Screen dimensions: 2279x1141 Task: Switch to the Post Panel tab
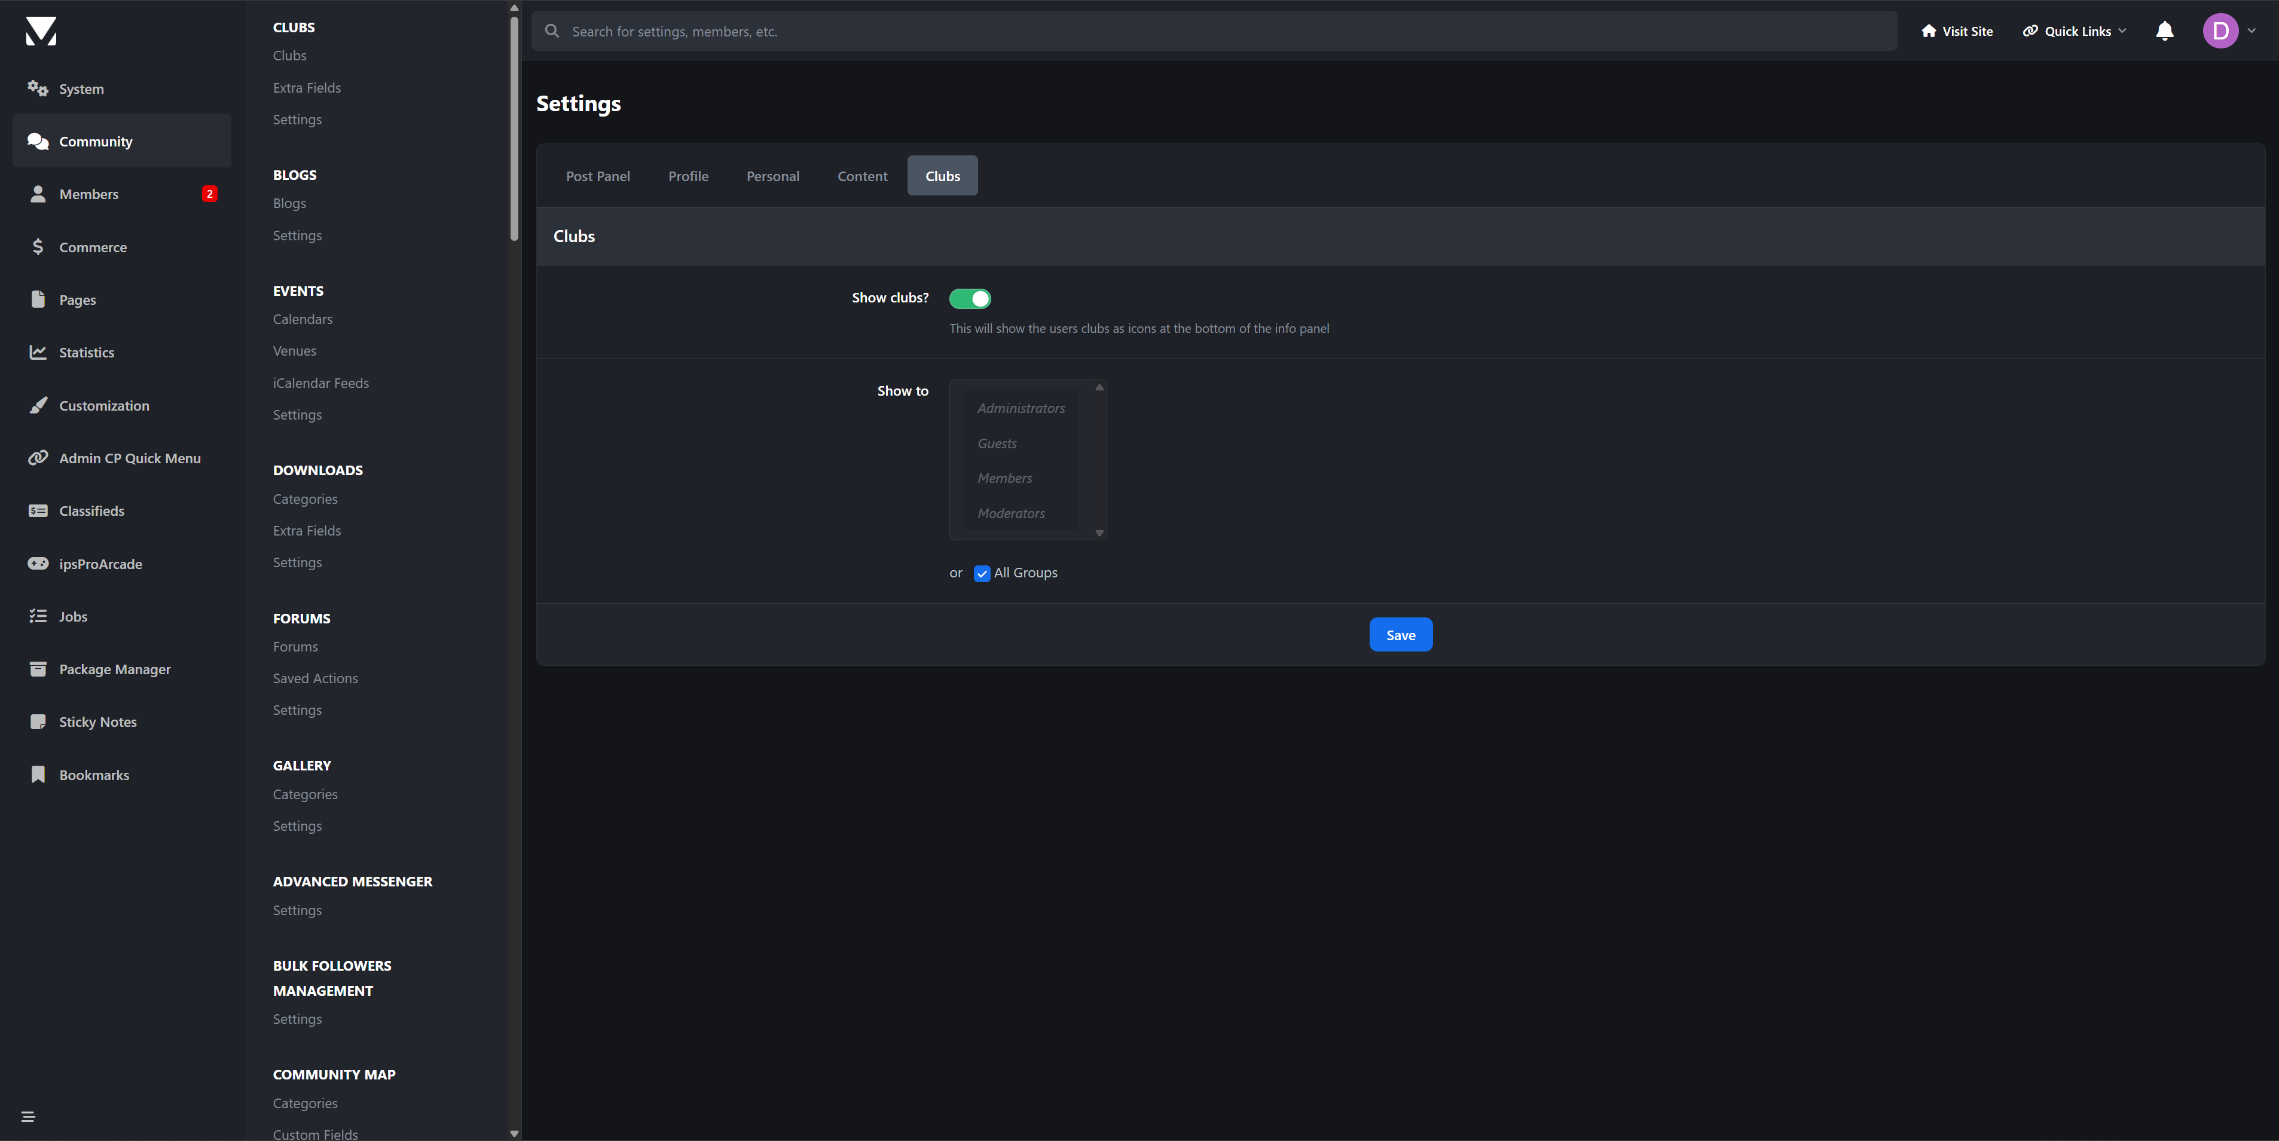pyautogui.click(x=598, y=176)
